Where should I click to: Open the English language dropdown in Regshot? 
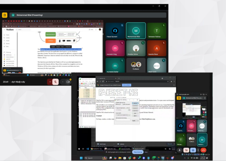[135, 121]
